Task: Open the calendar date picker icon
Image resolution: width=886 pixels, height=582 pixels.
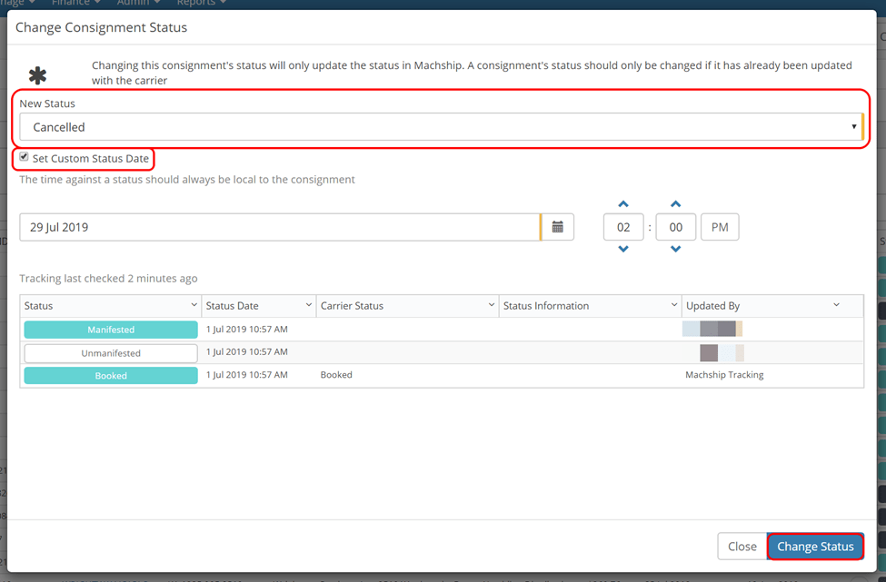Action: click(558, 227)
